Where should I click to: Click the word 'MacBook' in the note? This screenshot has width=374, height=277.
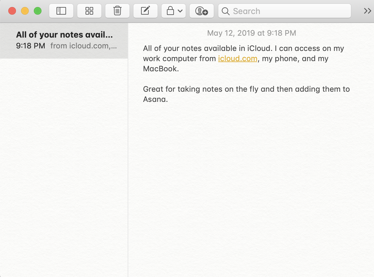click(160, 69)
